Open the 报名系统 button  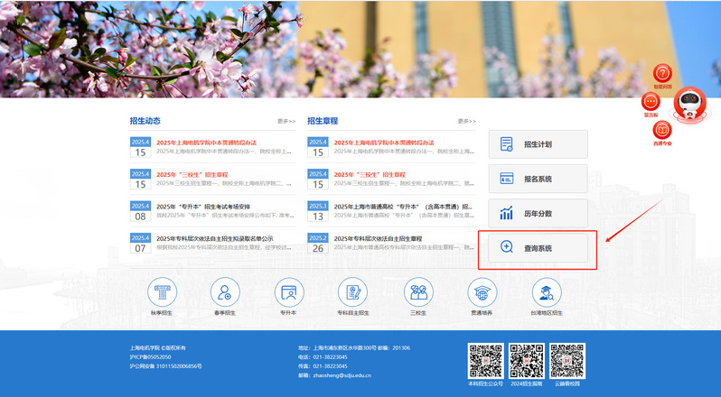(x=538, y=179)
